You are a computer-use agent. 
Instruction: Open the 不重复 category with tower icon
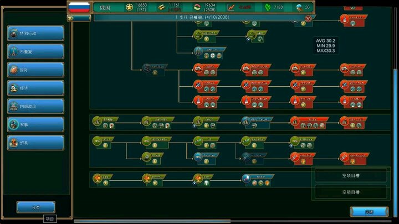(35, 51)
